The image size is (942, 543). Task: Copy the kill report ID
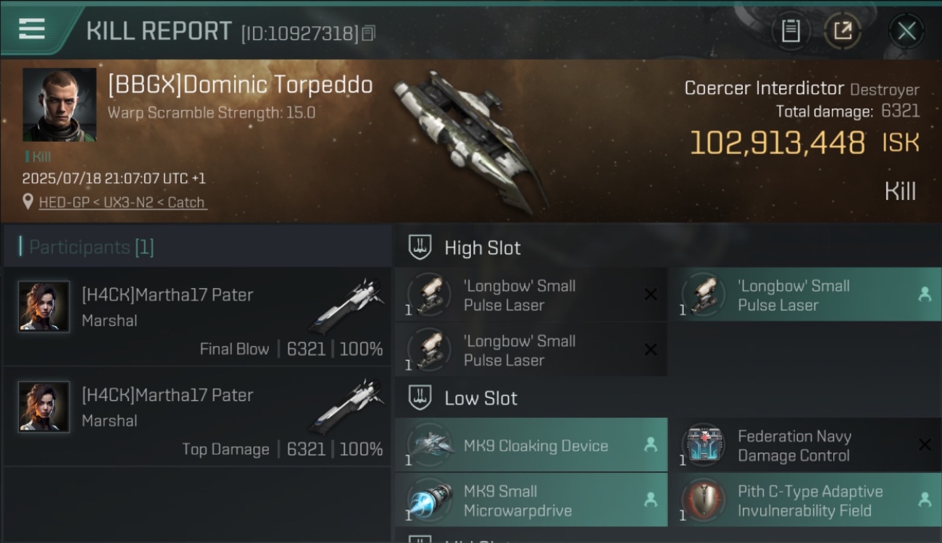[x=368, y=33]
